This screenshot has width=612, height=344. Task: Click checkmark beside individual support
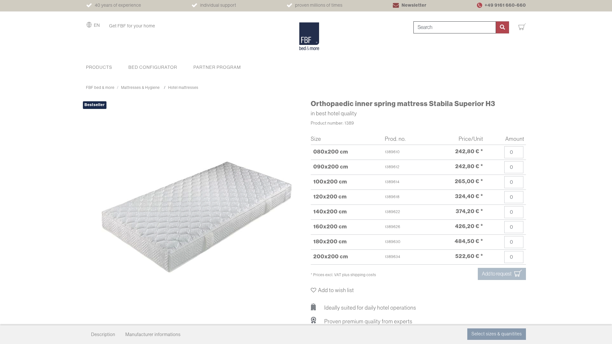[x=194, y=5]
